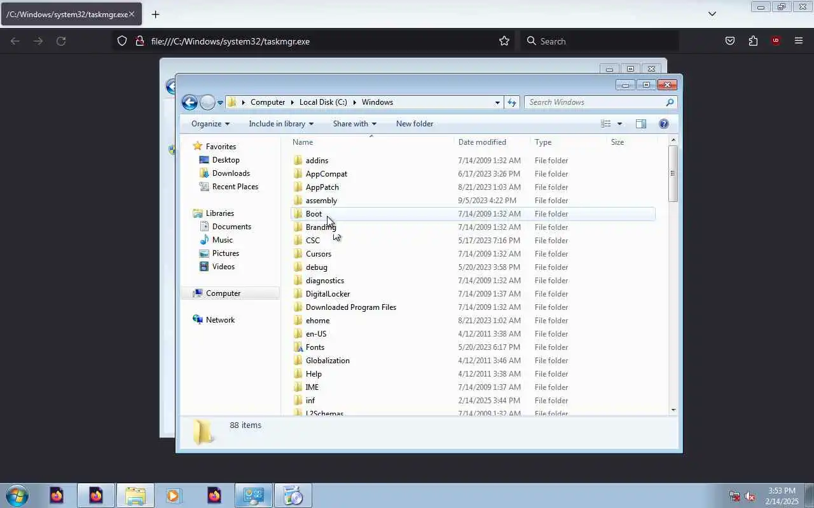Select the AppPatch folder icon
This screenshot has width=814, height=508.
(298, 187)
